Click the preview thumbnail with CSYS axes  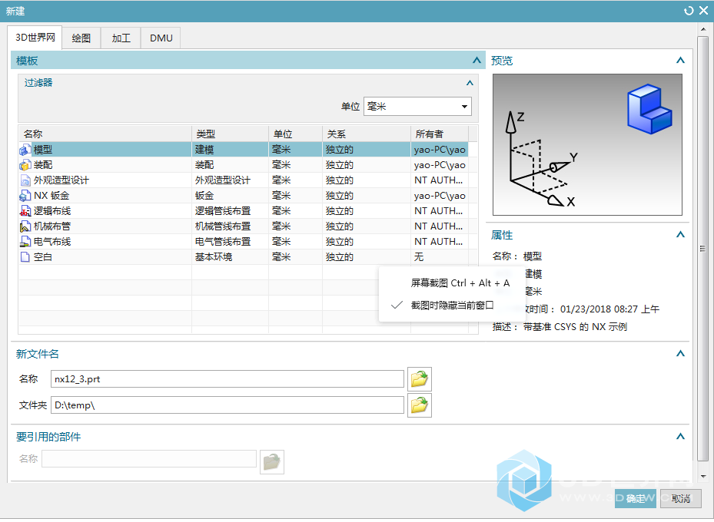[587, 145]
